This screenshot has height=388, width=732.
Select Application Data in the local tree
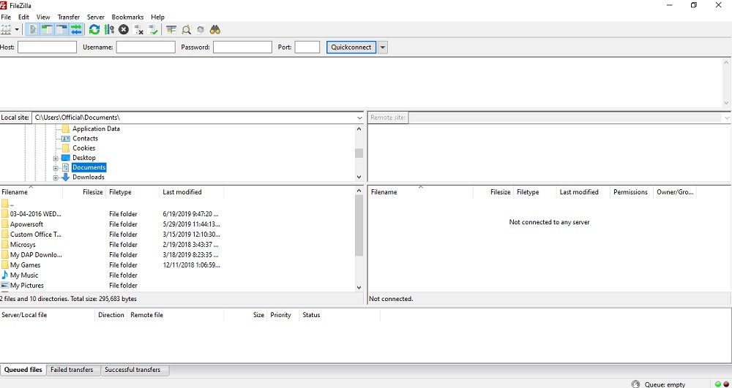(96, 129)
